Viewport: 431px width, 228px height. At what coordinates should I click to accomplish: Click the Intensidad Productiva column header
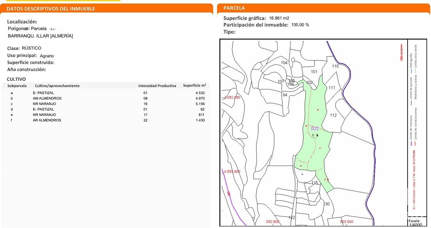point(157,85)
